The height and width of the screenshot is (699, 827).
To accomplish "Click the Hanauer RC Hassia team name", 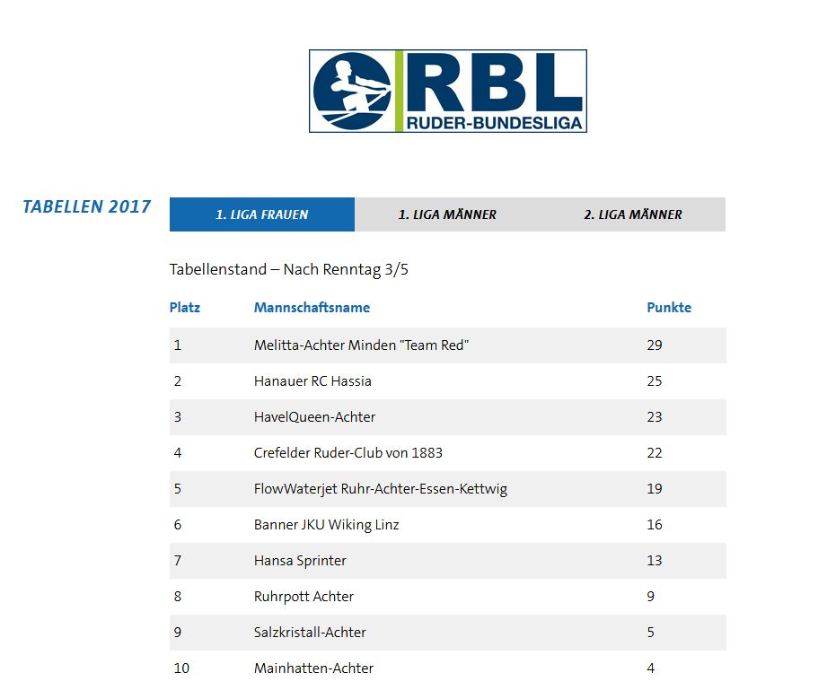I will pyautogui.click(x=312, y=381).
